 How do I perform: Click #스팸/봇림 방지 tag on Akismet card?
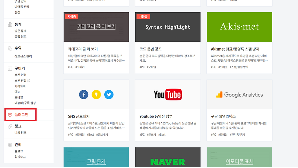tap(239, 67)
